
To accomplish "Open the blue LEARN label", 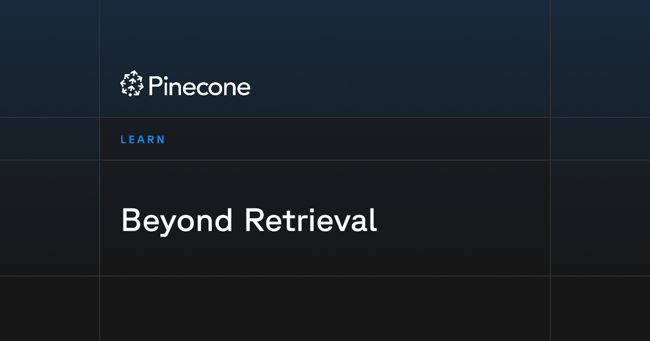I will (142, 140).
